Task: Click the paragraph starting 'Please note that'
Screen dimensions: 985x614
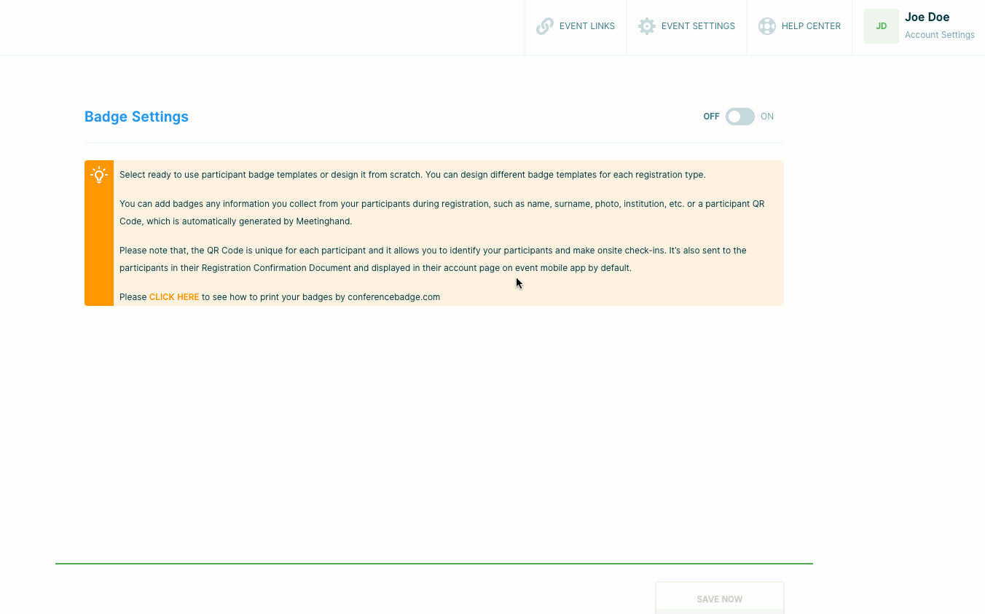Action: [433, 259]
